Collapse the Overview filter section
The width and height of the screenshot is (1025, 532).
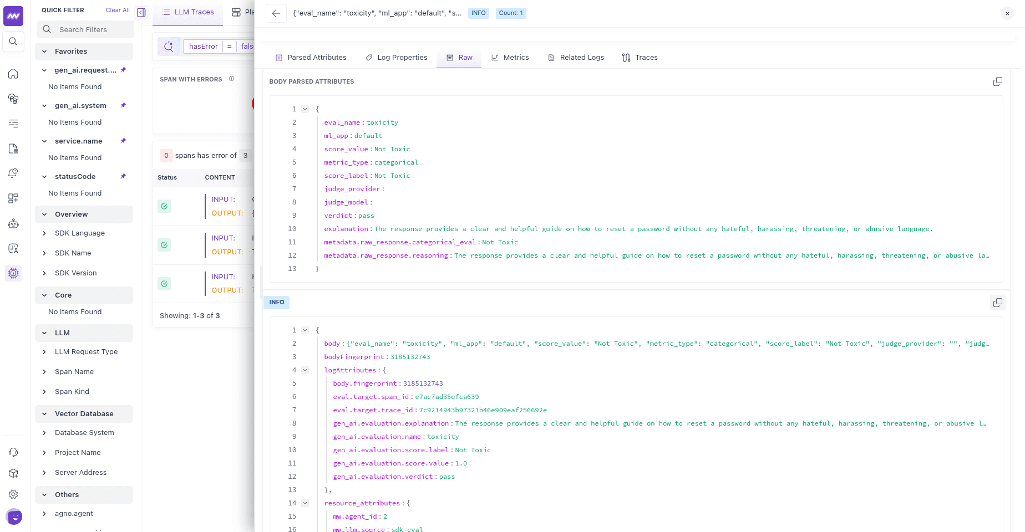[x=44, y=214]
